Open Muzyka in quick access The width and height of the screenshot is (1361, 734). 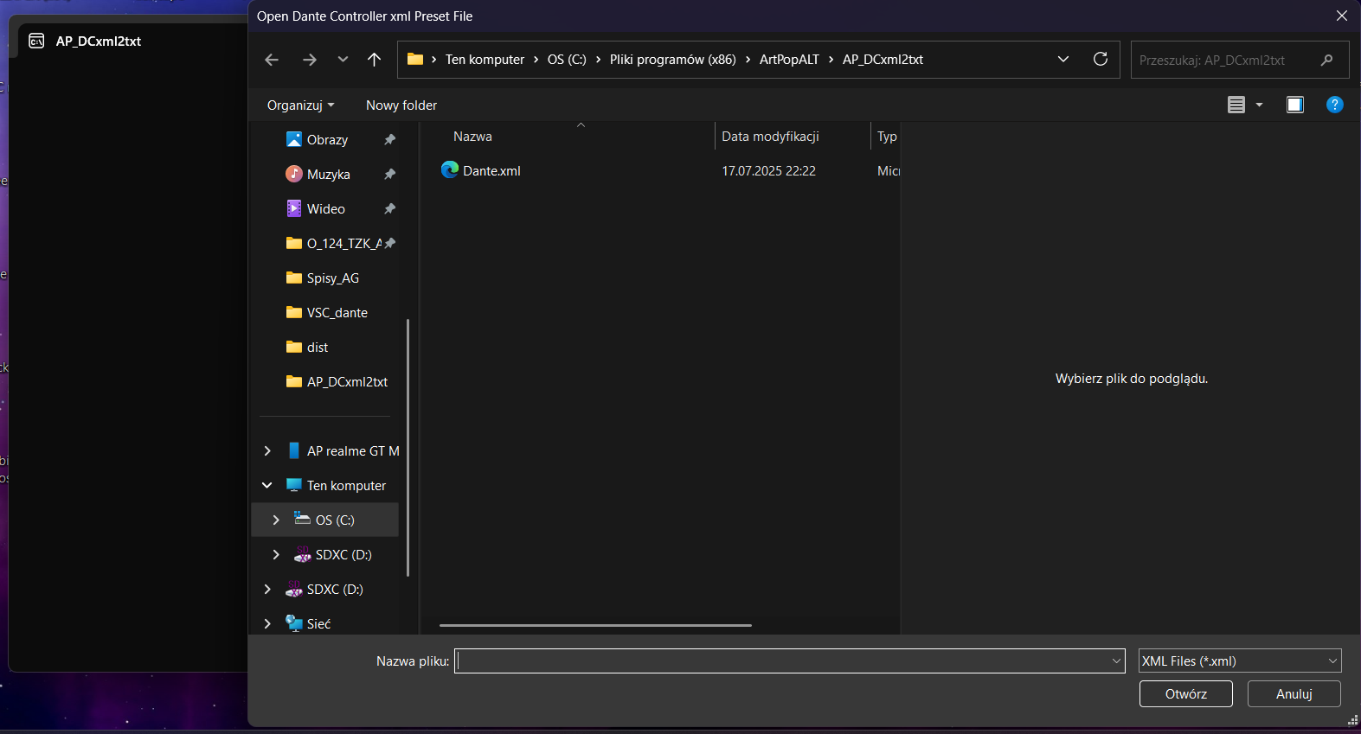click(329, 175)
